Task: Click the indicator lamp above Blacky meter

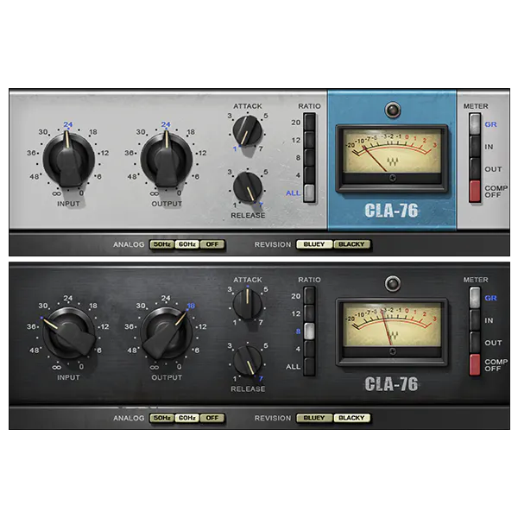Action: point(393,283)
